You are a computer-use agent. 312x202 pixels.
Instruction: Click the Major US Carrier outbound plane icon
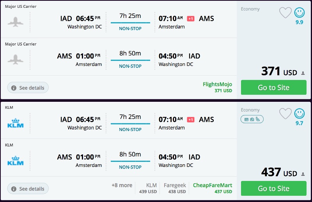[16, 22]
